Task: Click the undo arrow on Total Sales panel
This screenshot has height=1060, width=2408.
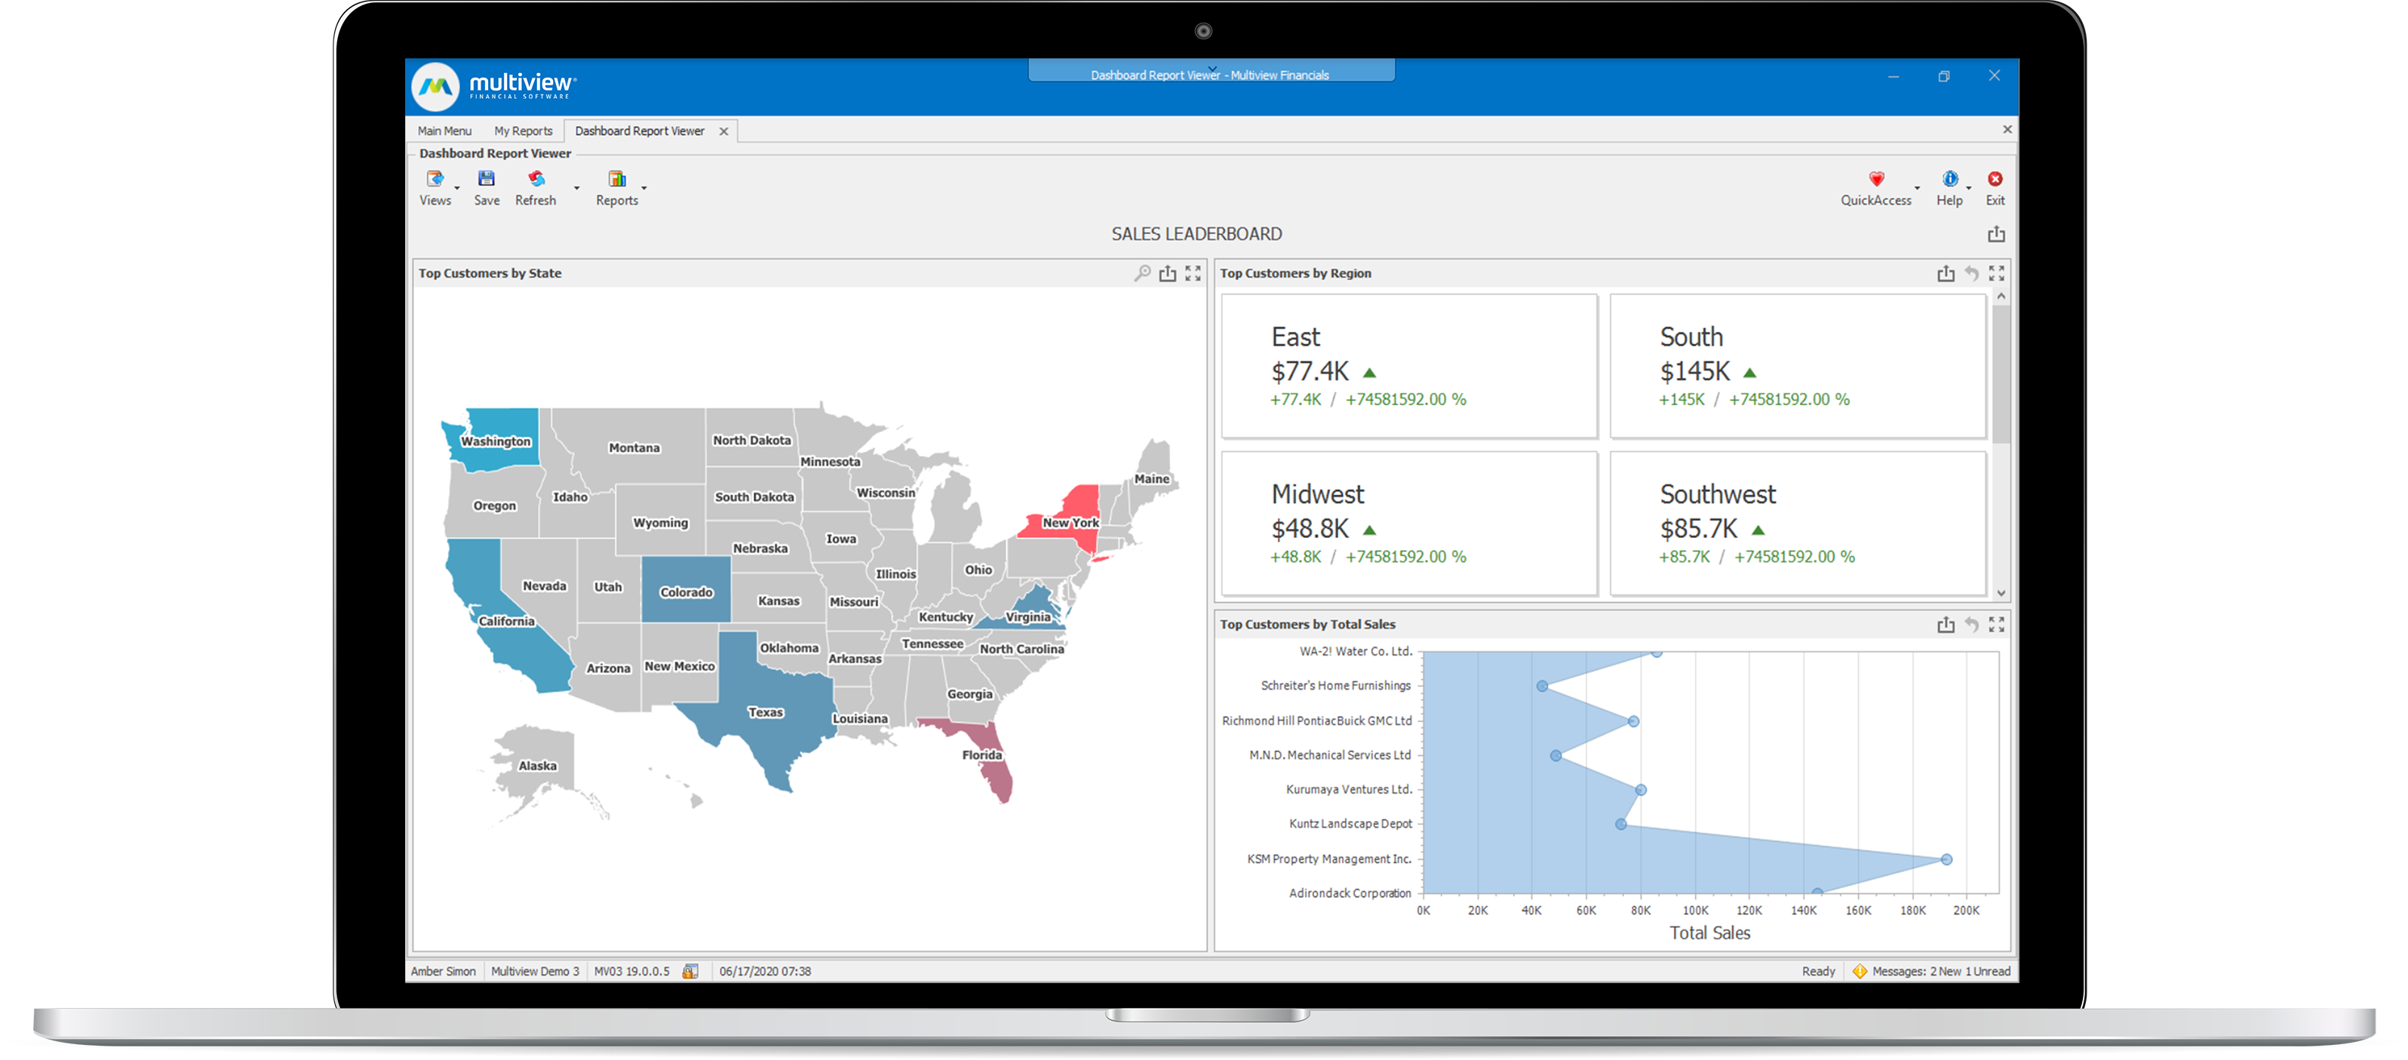Action: (1971, 625)
